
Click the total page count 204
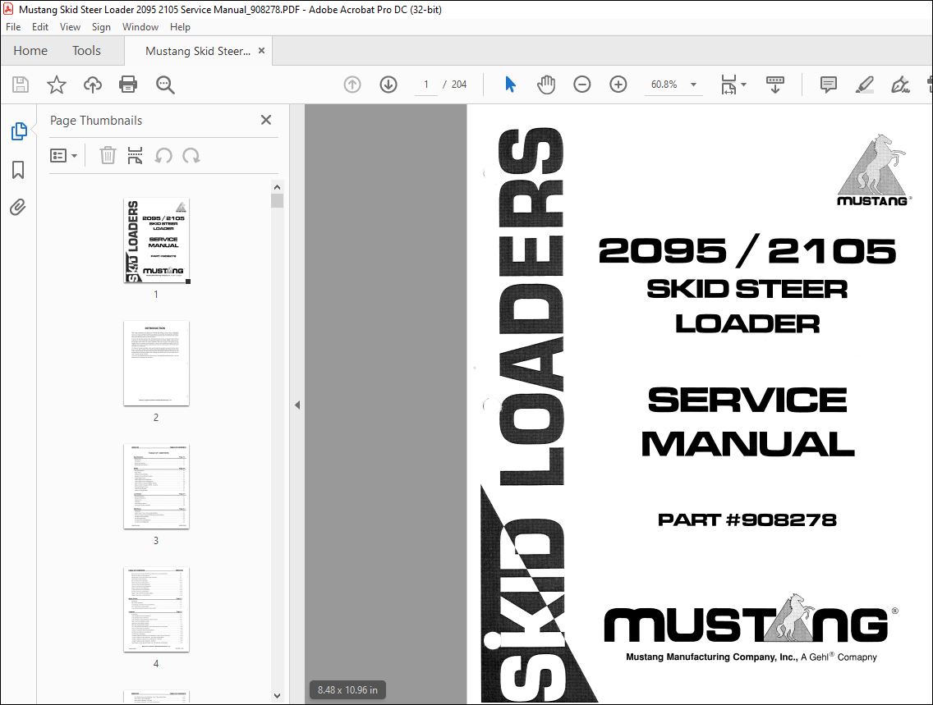[x=459, y=85]
